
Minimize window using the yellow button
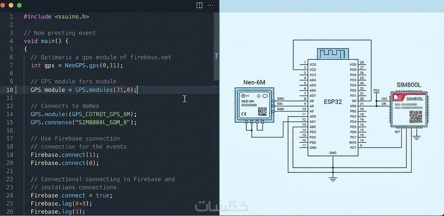pos(12,5)
